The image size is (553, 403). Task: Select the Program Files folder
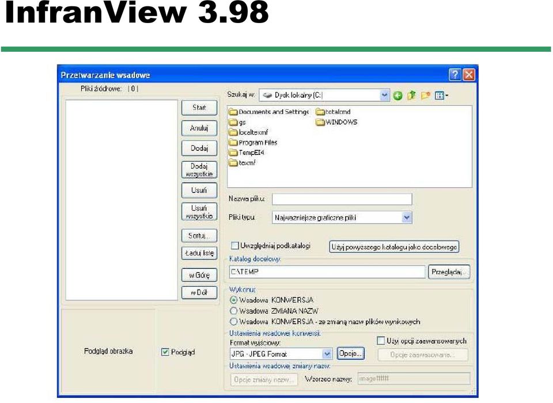pos(253,142)
